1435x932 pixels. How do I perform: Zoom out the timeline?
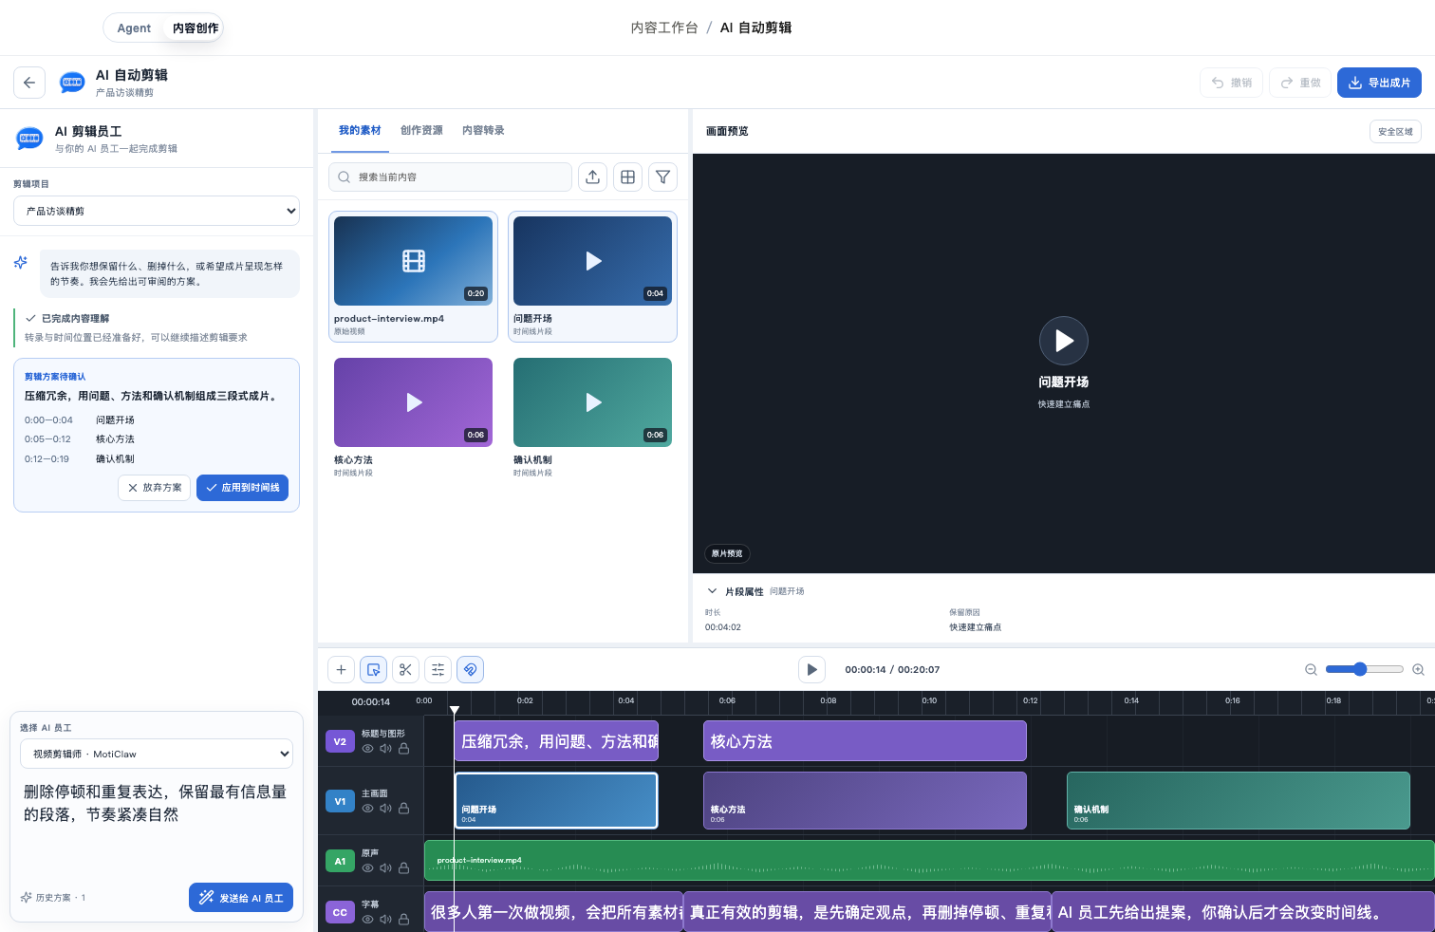click(x=1311, y=669)
